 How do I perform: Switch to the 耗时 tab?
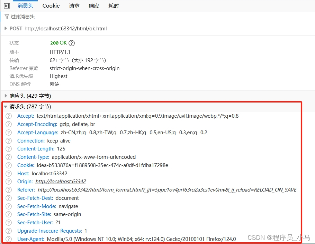[x=114, y=6]
